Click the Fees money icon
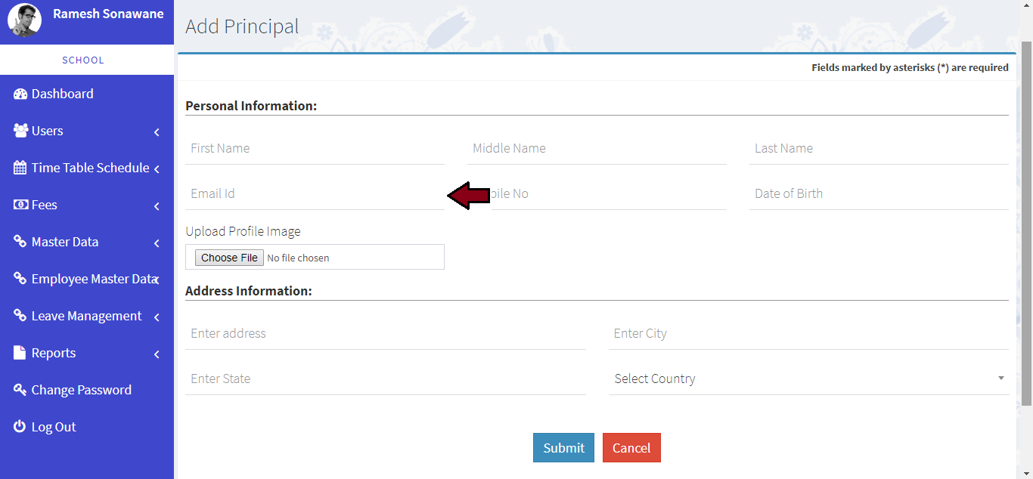This screenshot has height=479, width=1033. pos(20,205)
